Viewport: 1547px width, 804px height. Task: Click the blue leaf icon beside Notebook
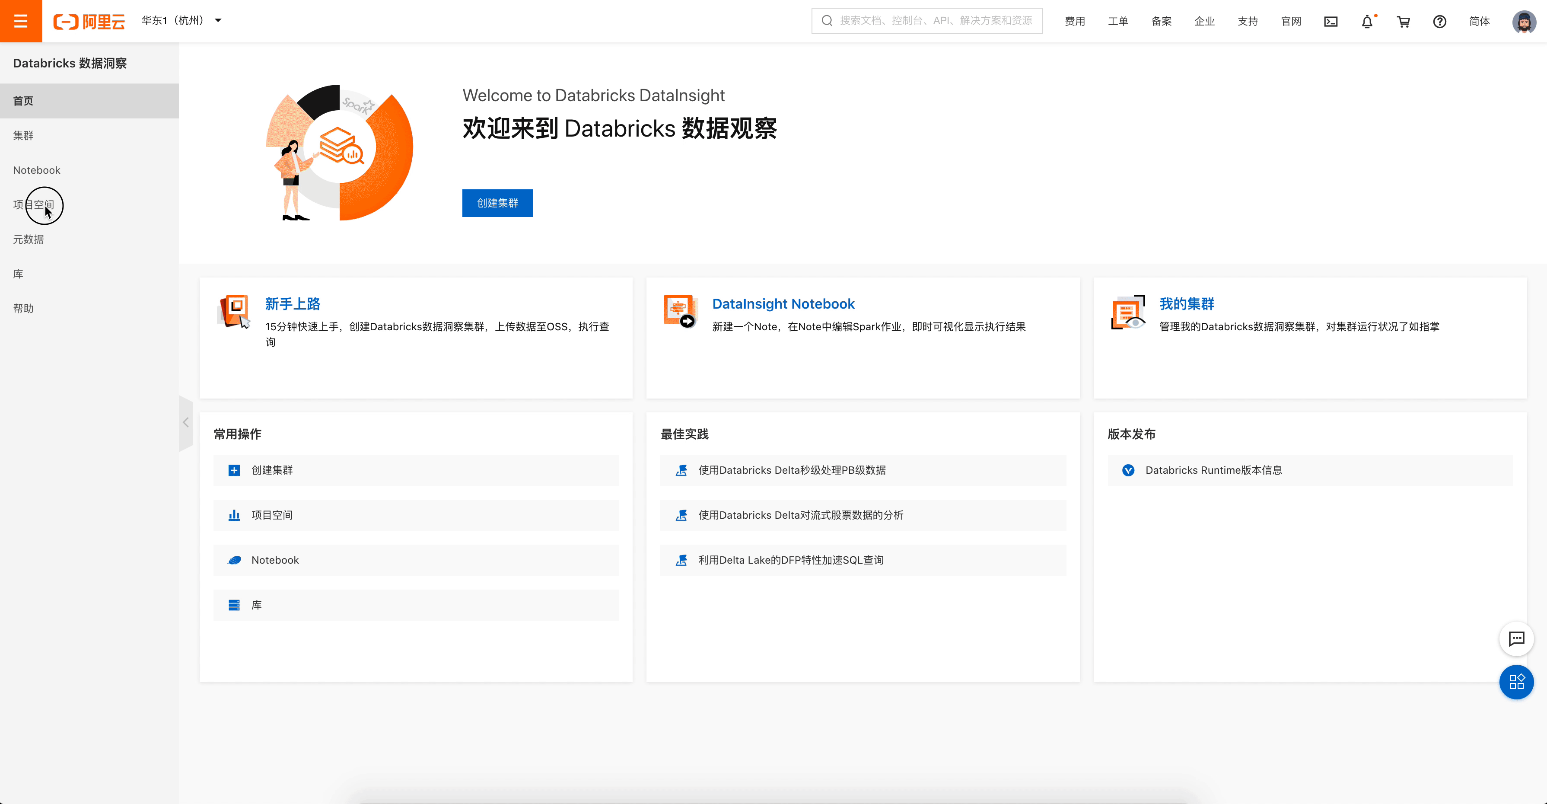click(x=234, y=561)
